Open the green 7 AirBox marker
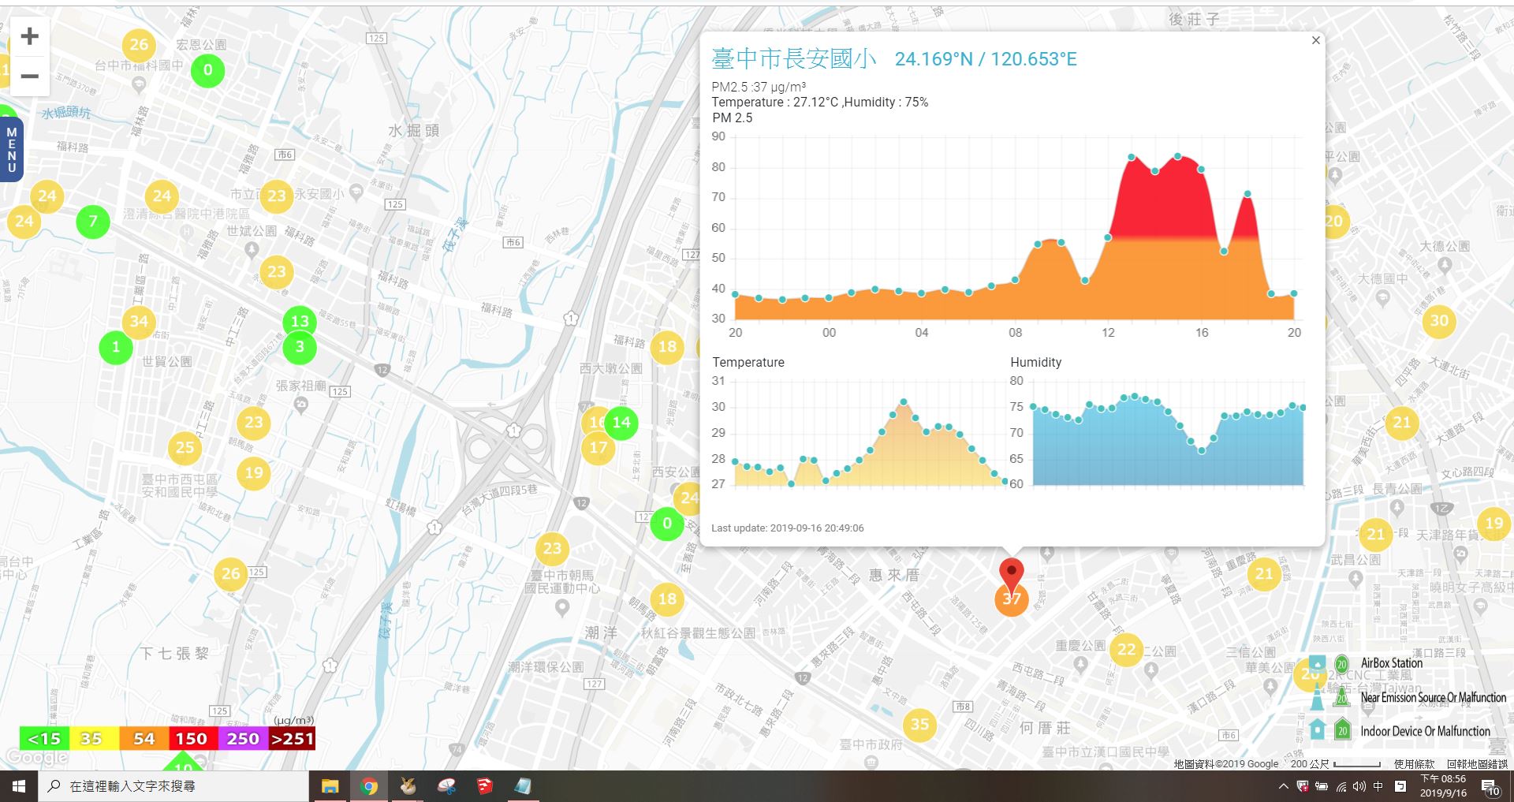 (x=93, y=222)
